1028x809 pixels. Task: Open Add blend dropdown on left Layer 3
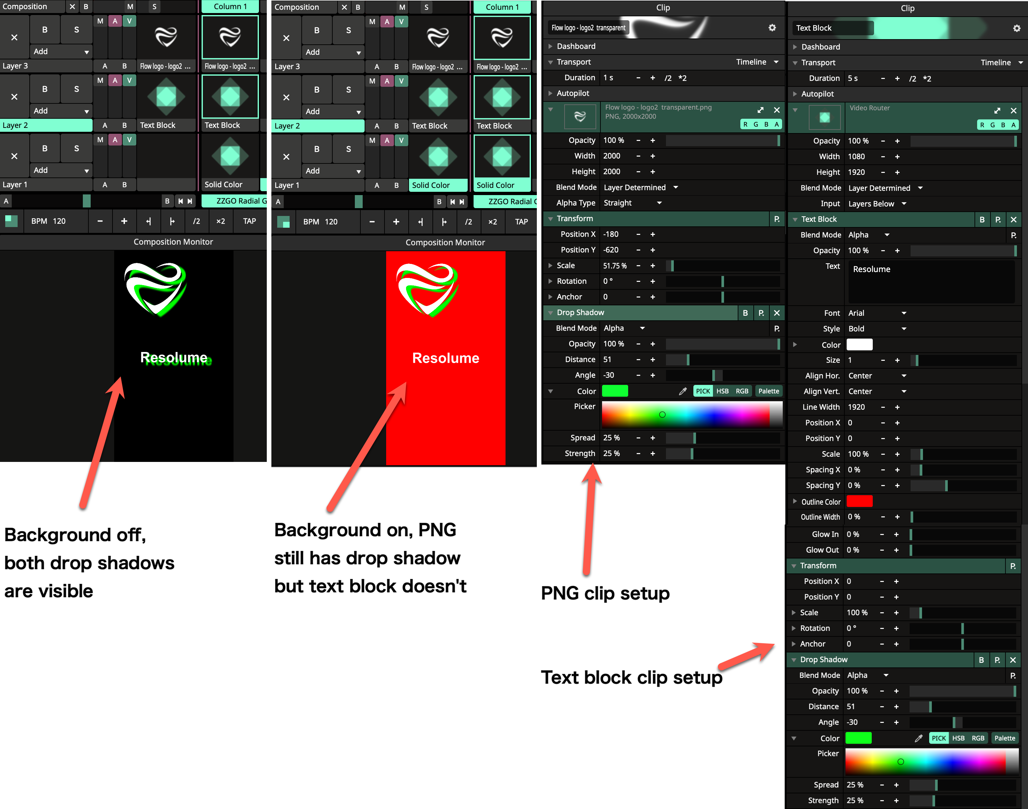pos(61,51)
